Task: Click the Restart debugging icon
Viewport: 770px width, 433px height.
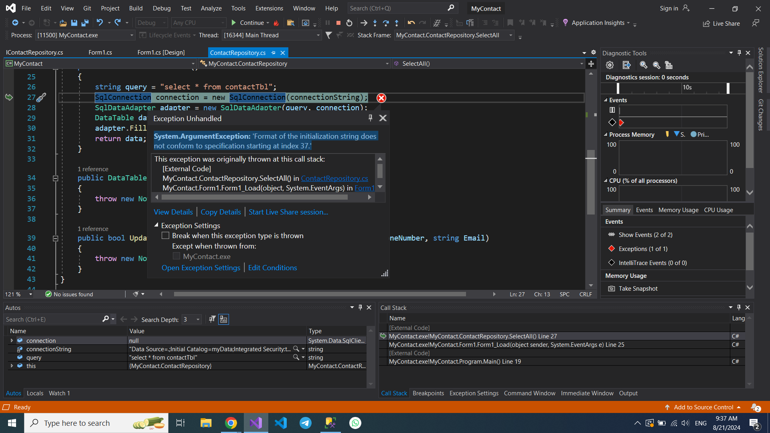Action: tap(349, 23)
